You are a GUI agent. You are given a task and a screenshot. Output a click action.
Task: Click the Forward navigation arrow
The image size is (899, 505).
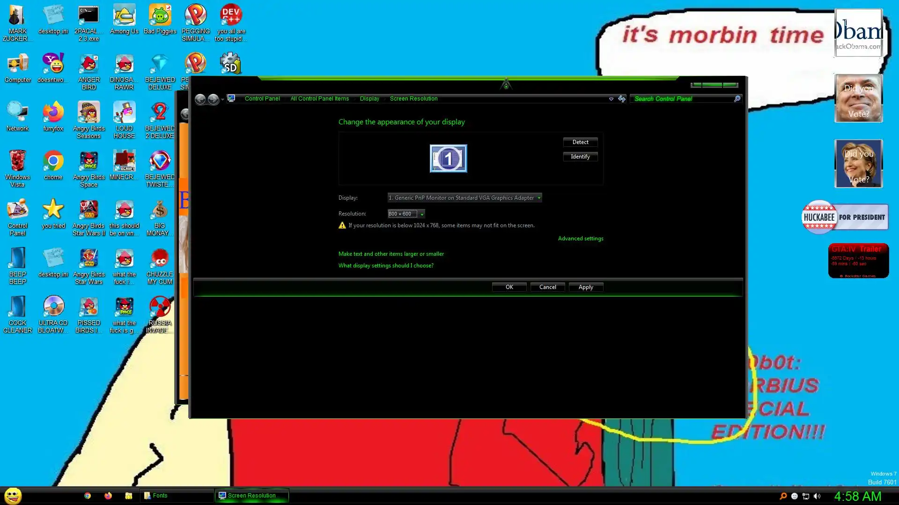coord(213,99)
